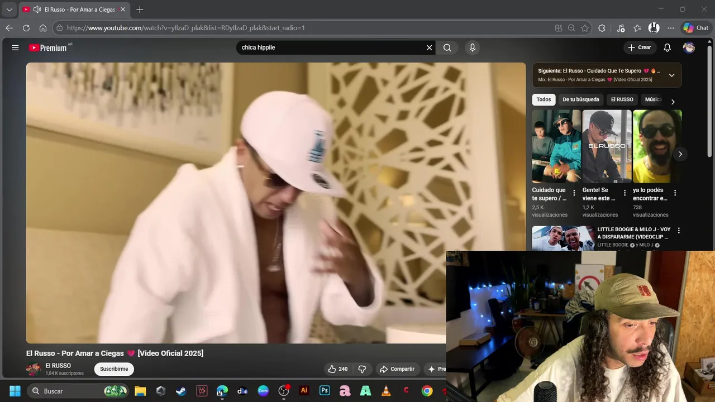
Task: Reload the page with the refresh icon
Action: pyautogui.click(x=26, y=28)
